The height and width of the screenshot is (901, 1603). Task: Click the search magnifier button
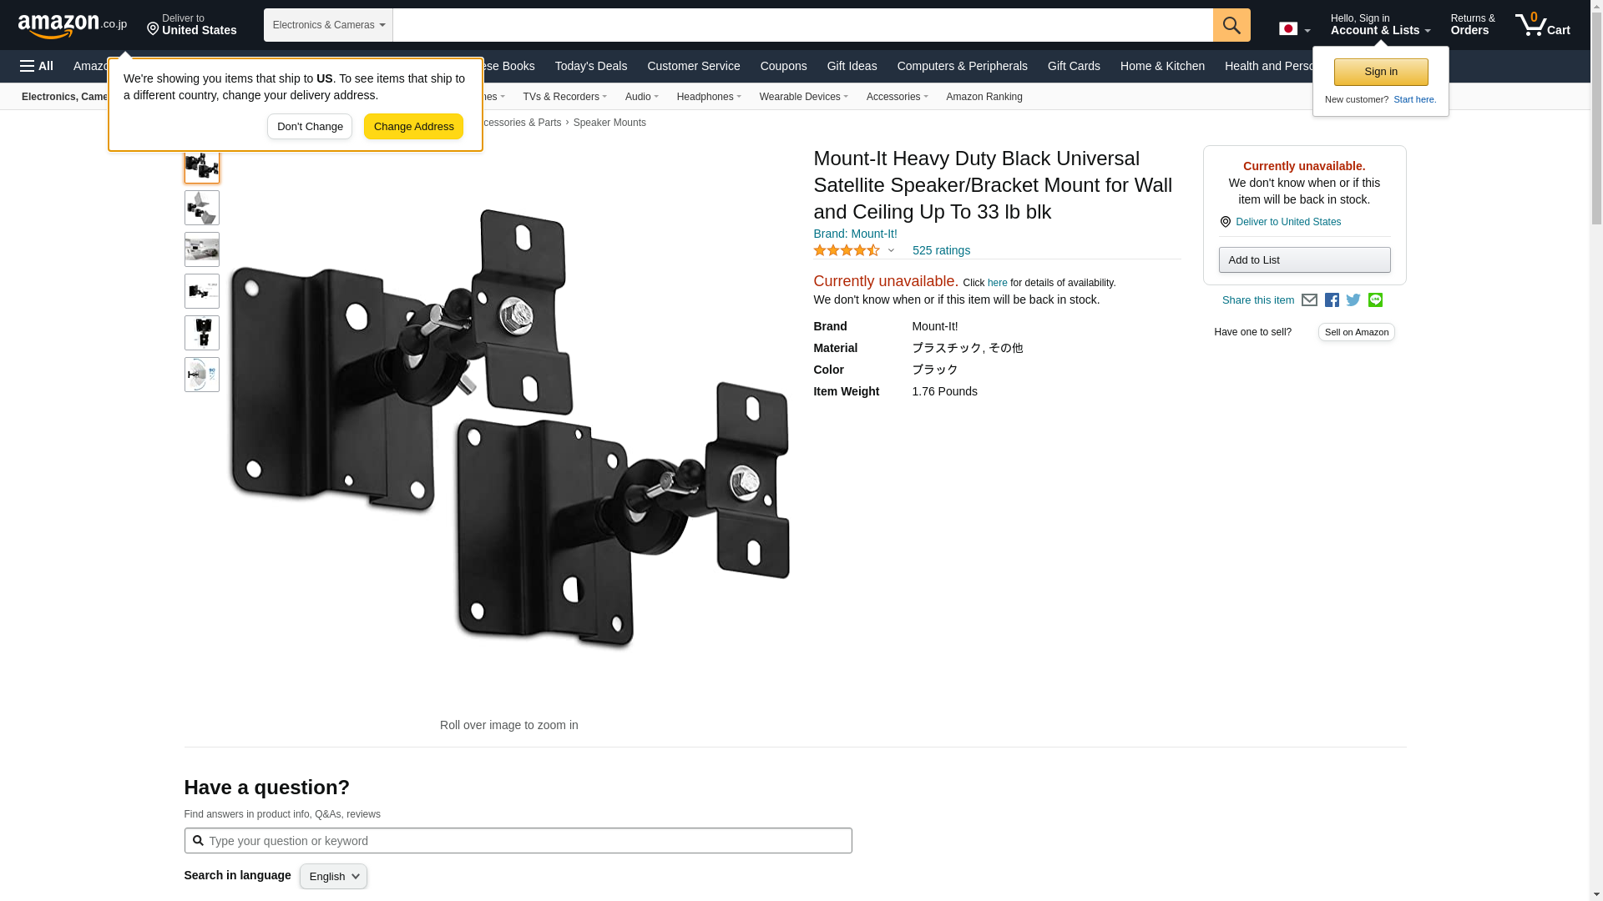pyautogui.click(x=1231, y=25)
